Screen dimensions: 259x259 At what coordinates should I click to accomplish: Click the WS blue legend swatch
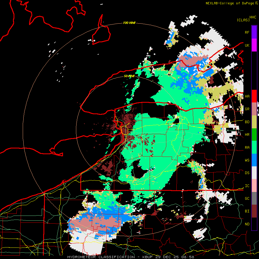[x=254, y=160]
